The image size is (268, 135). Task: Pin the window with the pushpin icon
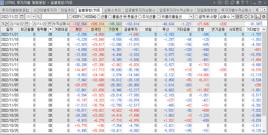(x=238, y=3)
